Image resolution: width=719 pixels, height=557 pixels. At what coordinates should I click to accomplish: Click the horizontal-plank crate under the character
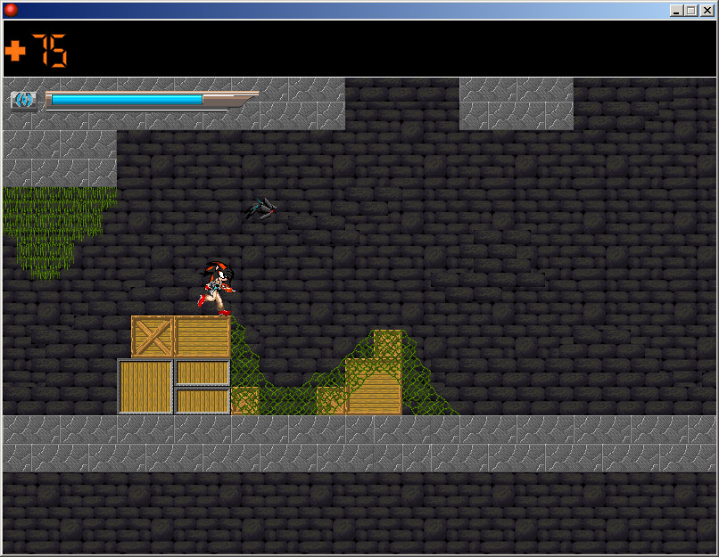point(202,337)
